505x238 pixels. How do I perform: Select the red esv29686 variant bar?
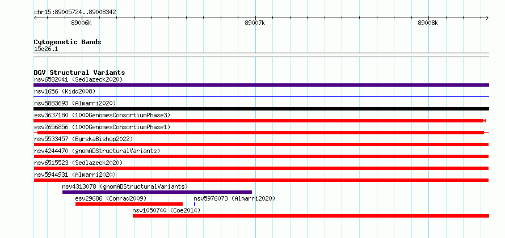tap(129, 204)
